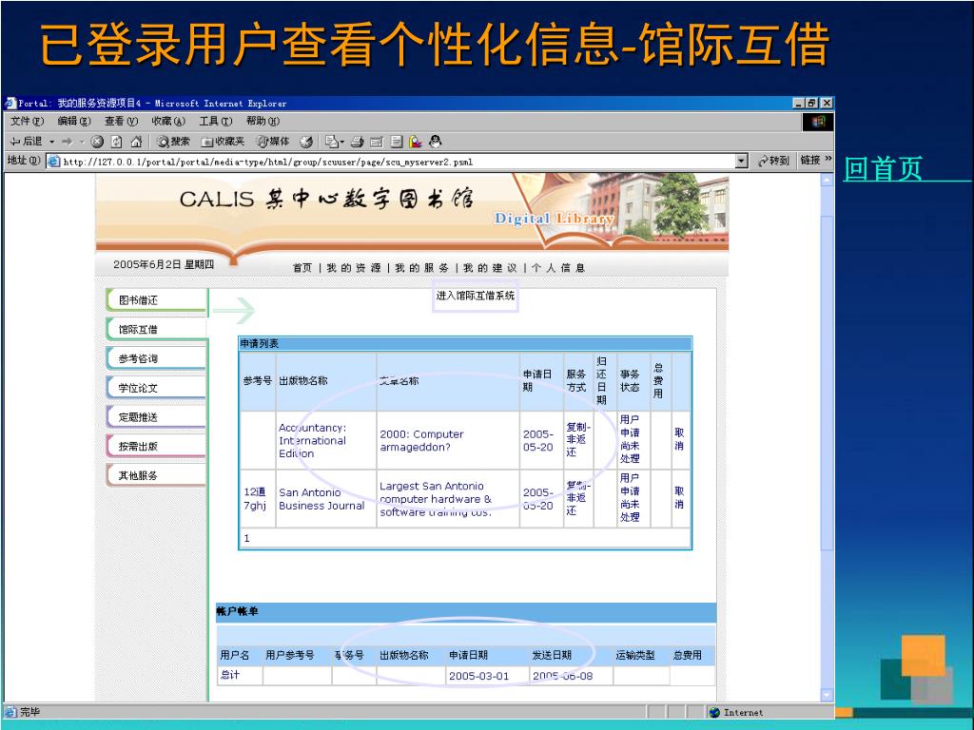This screenshot has height=730, width=974.
Task: Select 参考咨询 in the left sidebar
Action: 139,359
